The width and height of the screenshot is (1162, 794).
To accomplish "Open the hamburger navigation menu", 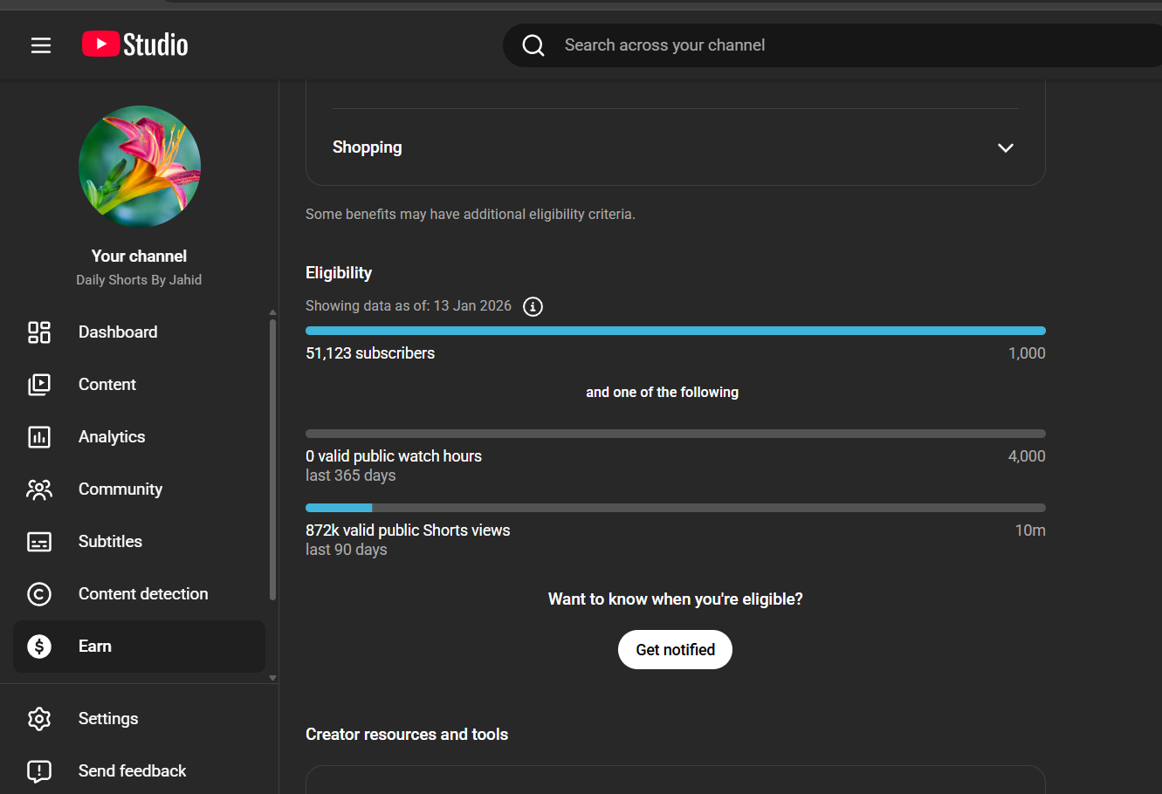I will pyautogui.click(x=41, y=45).
